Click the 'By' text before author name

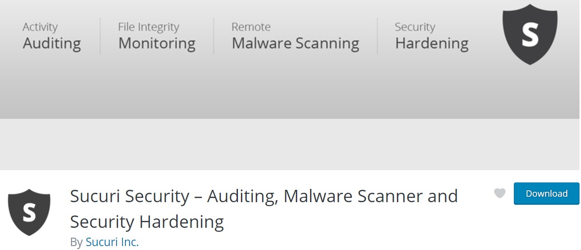pos(77,242)
